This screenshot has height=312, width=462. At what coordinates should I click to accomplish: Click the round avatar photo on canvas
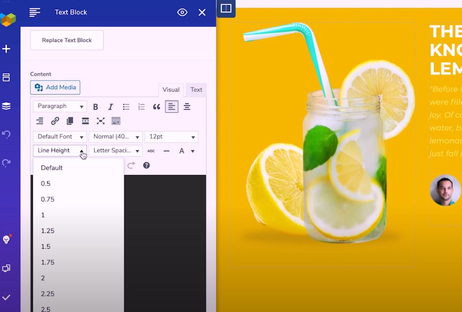[445, 190]
